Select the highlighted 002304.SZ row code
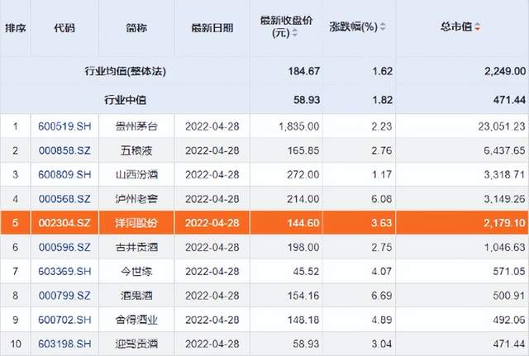Screen dimensions: 529x356 point(64,223)
